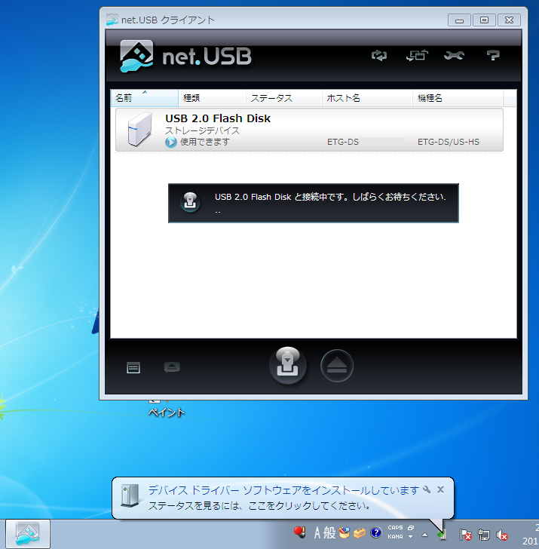
Task: Click the muted volume tray icon
Action: [502, 535]
